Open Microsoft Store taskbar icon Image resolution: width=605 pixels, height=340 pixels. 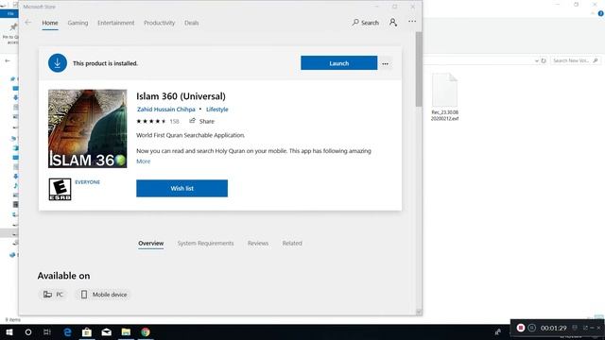click(x=87, y=331)
